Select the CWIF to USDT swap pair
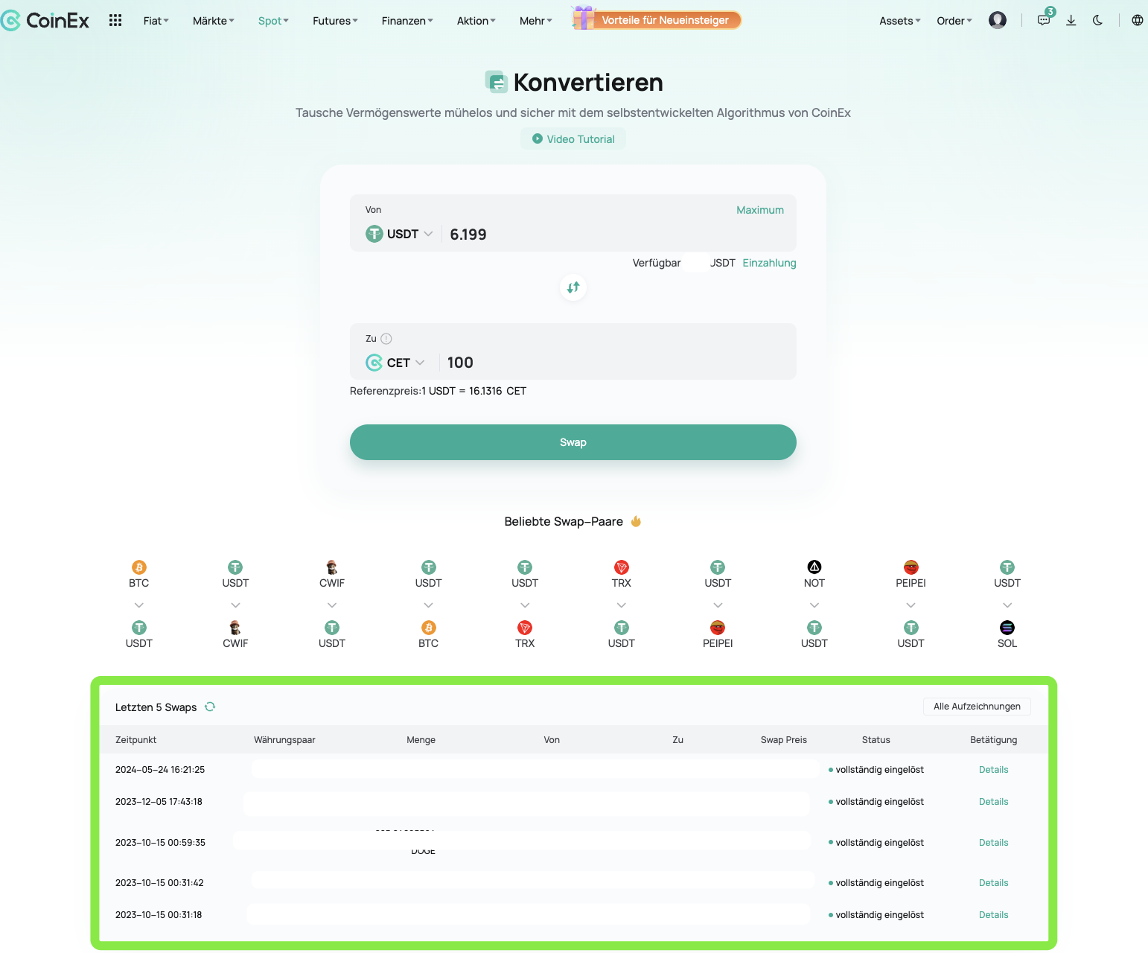Image resolution: width=1148 pixels, height=953 pixels. click(332, 605)
